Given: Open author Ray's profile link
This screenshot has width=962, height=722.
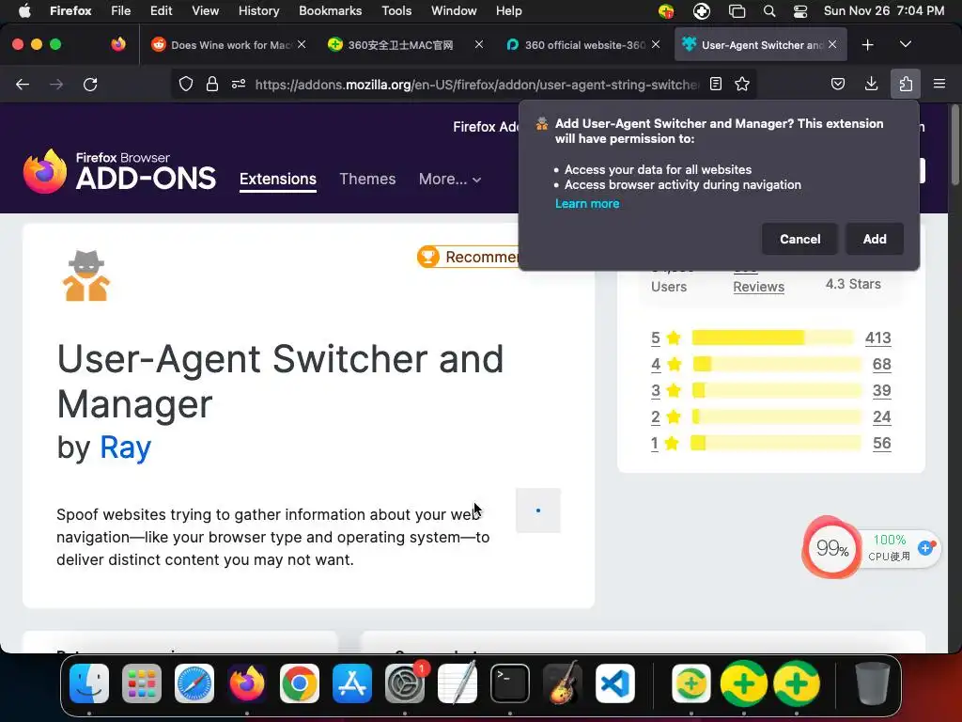Looking at the screenshot, I should click(125, 447).
